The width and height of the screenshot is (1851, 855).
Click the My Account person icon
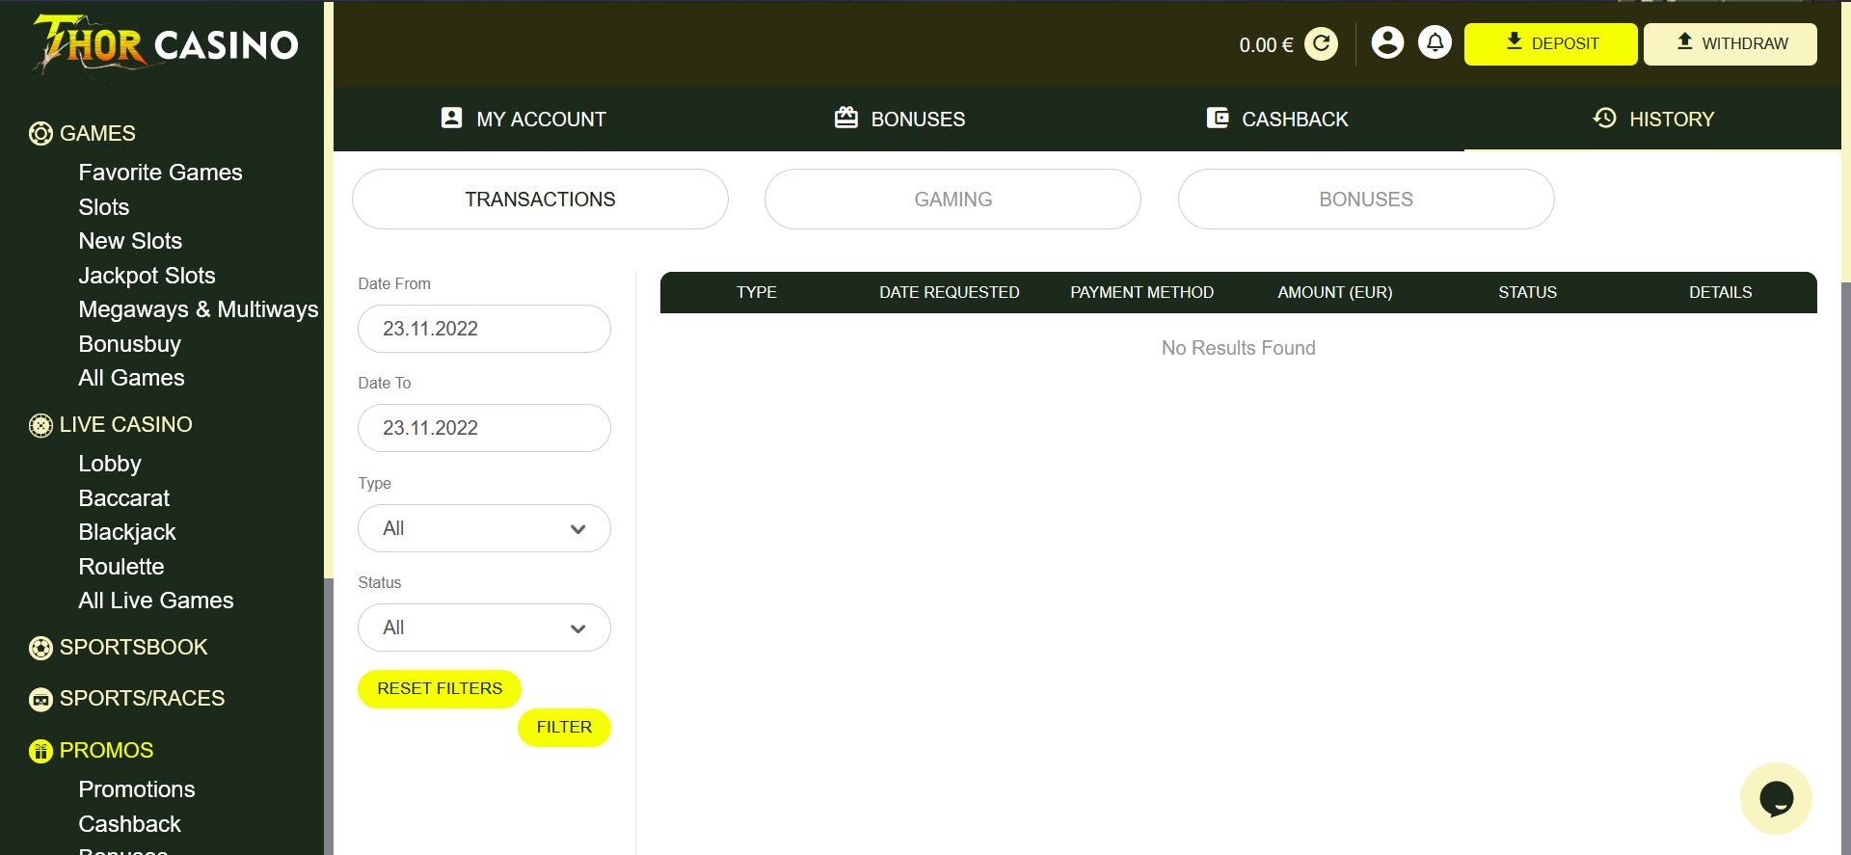point(451,118)
